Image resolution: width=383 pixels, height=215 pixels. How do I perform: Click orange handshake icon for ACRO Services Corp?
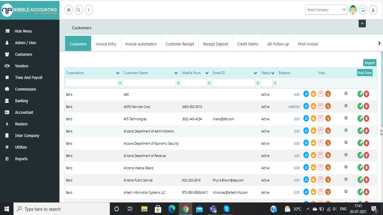coord(313,107)
